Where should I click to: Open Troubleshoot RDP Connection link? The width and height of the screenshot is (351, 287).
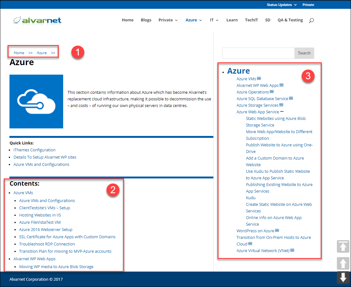[47, 244]
